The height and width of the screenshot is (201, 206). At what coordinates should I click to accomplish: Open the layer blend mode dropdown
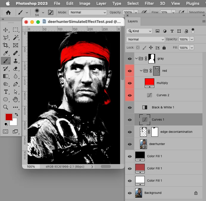[145, 39]
